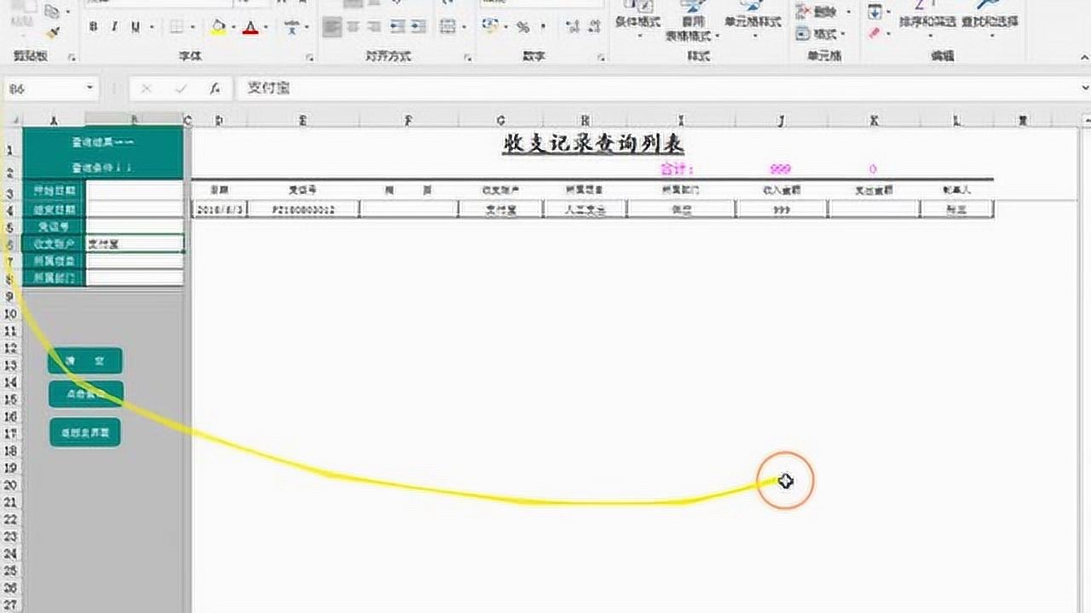
Task: Open Conditional Formatting (条件格式)
Action: click(x=638, y=20)
